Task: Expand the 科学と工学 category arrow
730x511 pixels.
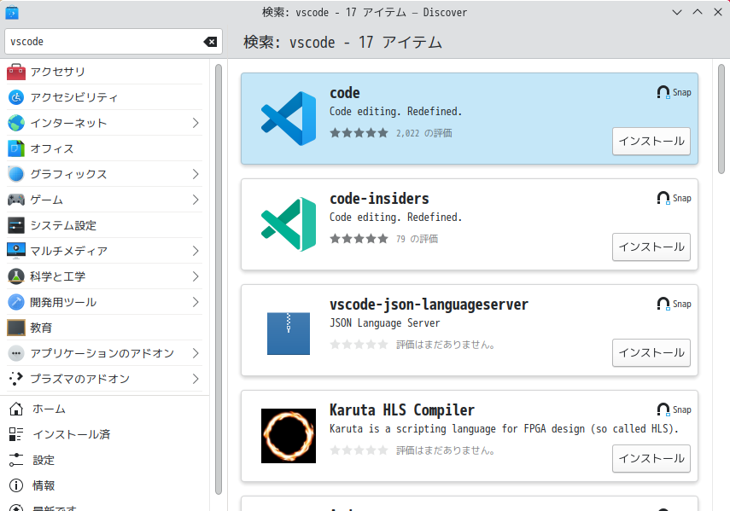Action: (196, 276)
